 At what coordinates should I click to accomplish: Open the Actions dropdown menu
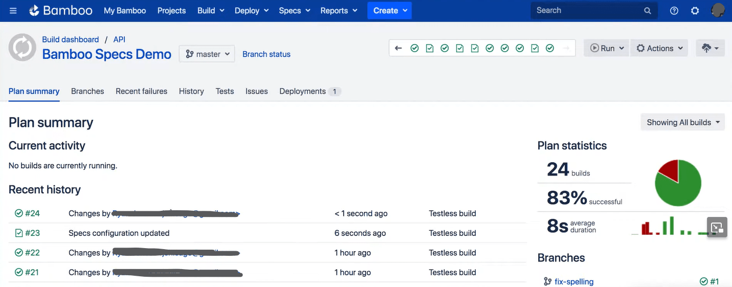[x=659, y=48]
